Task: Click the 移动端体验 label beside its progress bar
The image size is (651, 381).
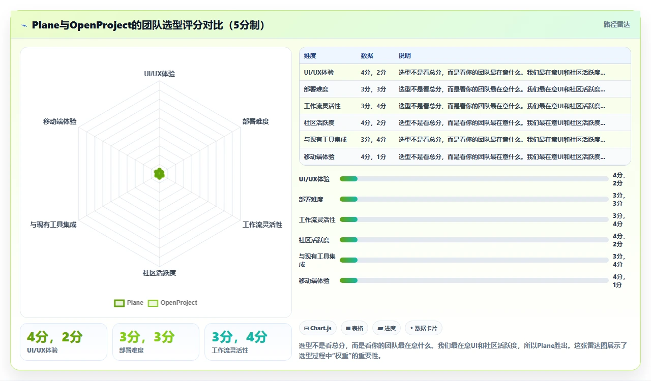Action: point(314,280)
